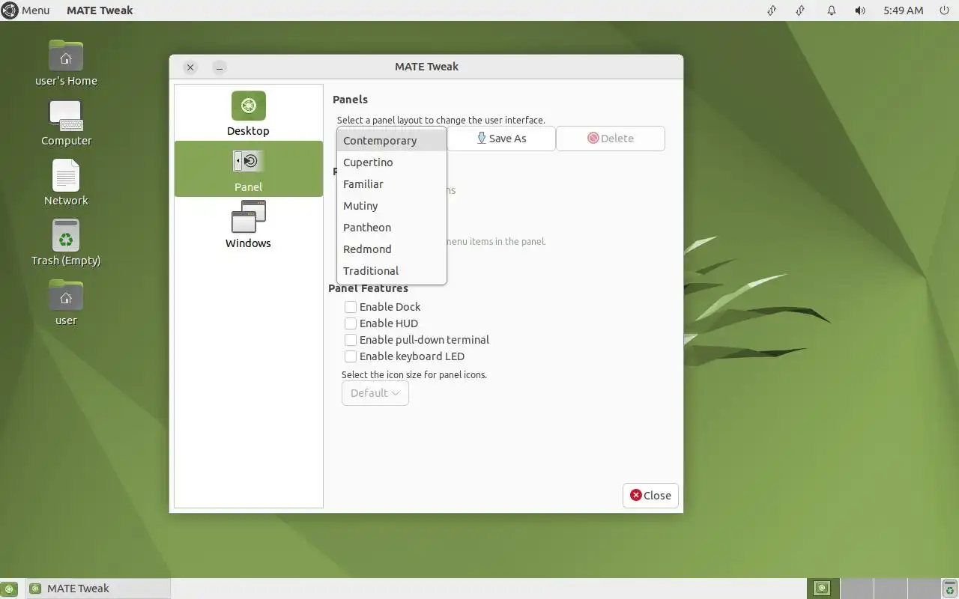Choose Redmond panel layout
959x599 pixels.
392,249
